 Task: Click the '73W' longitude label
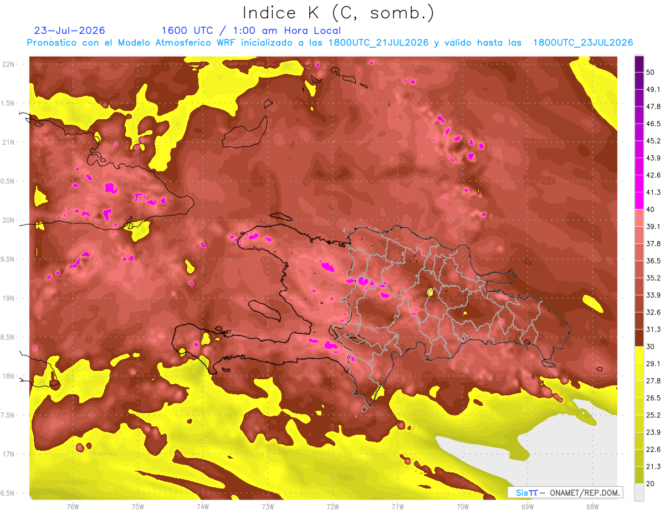coord(268,507)
